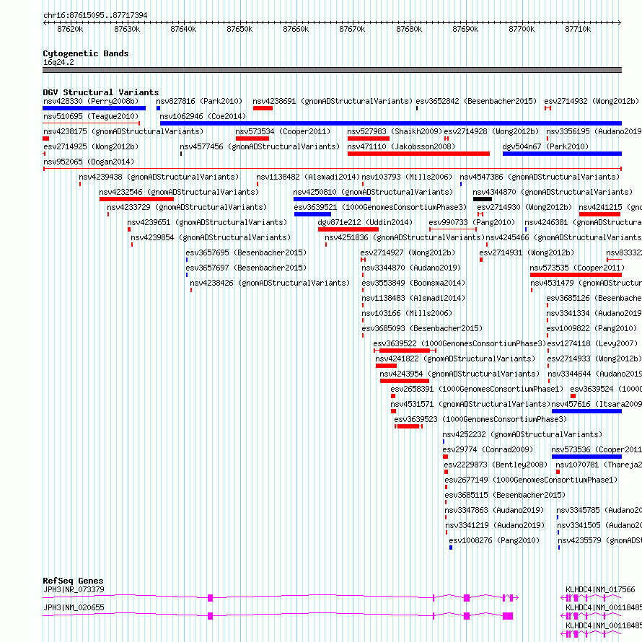Click esv3639521 (1000GenomesConsortiumPhase3) label
The width and height of the screenshot is (642, 642).
point(380,207)
